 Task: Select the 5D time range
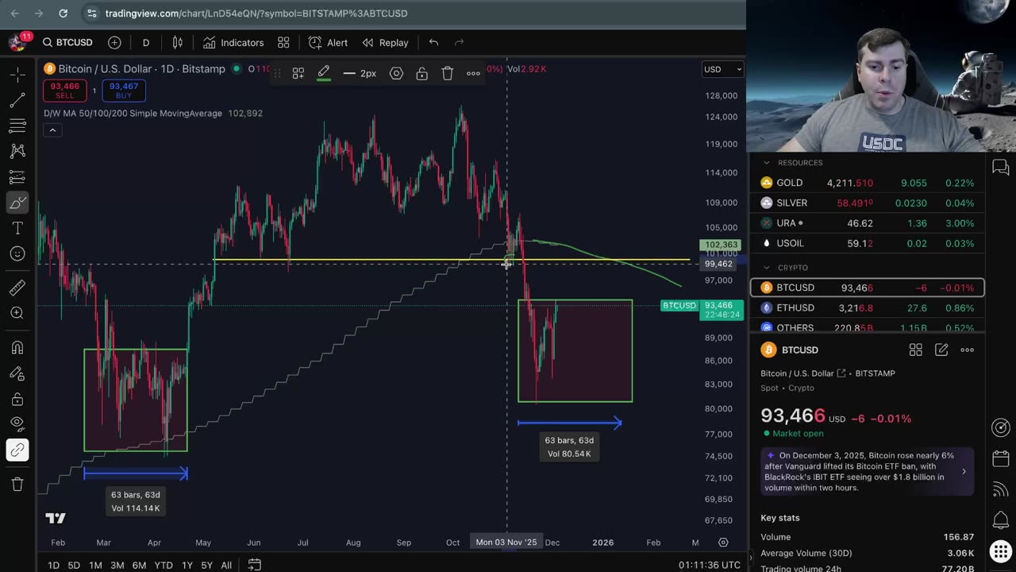coord(74,565)
